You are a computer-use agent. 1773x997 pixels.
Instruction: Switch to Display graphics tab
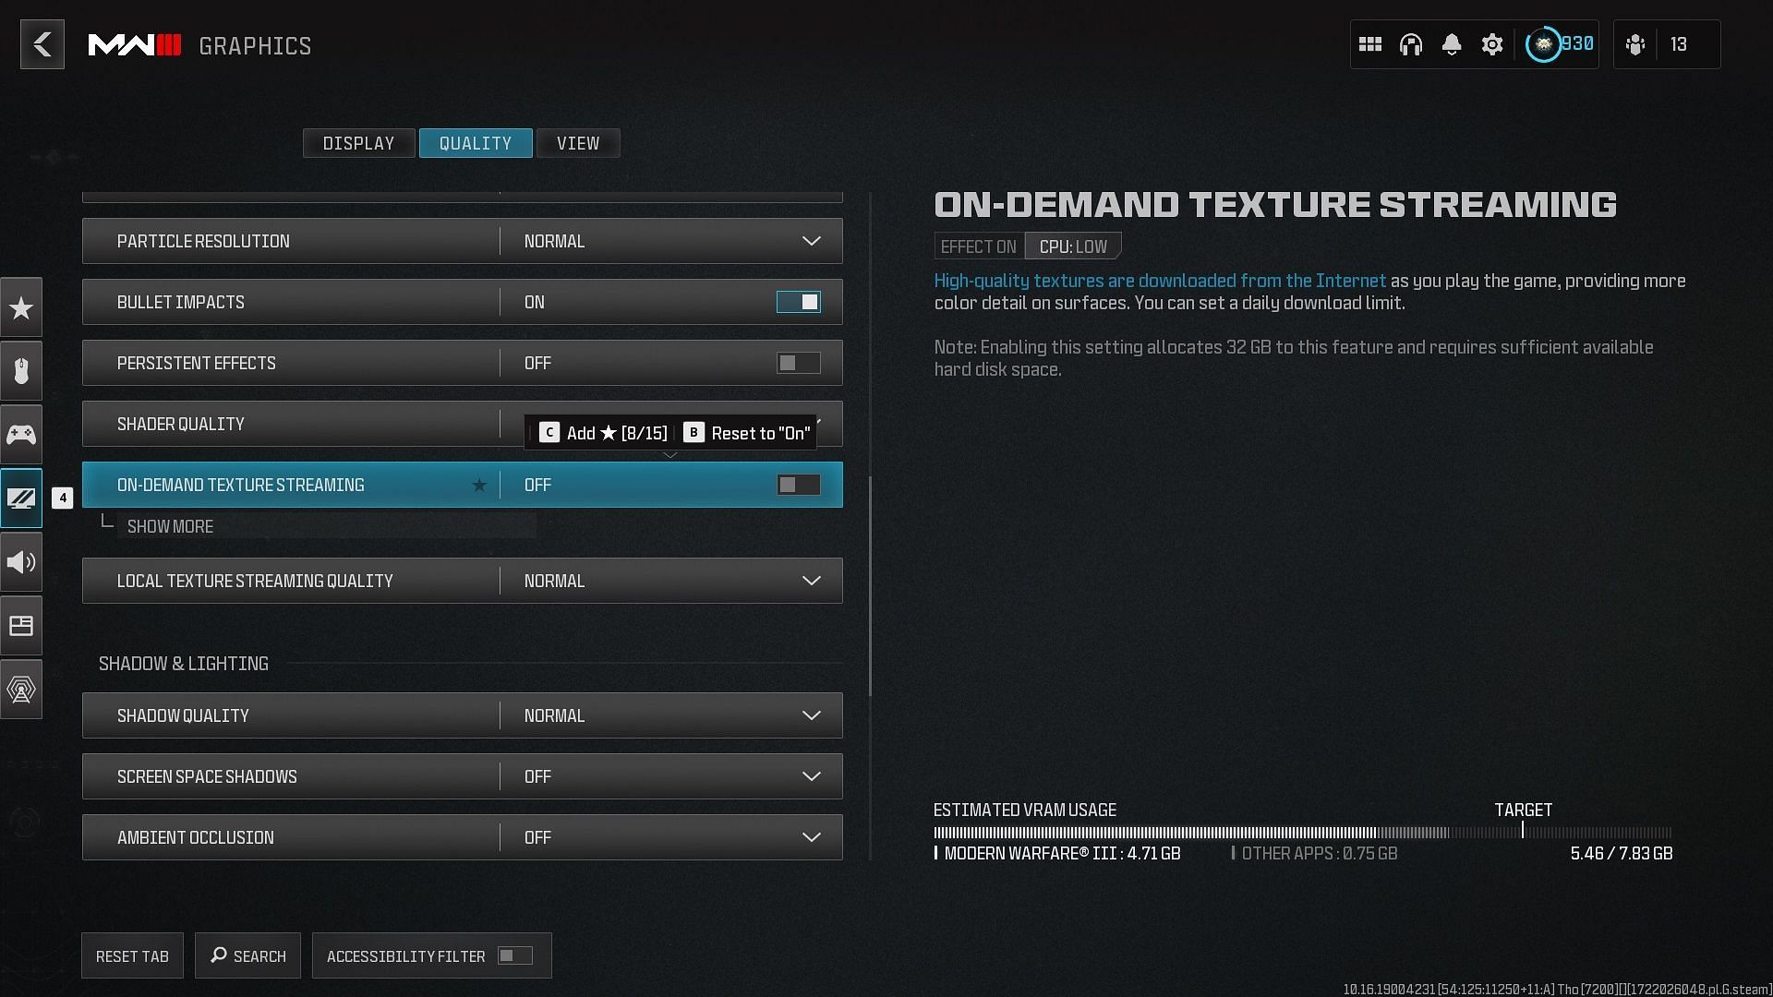coord(358,142)
